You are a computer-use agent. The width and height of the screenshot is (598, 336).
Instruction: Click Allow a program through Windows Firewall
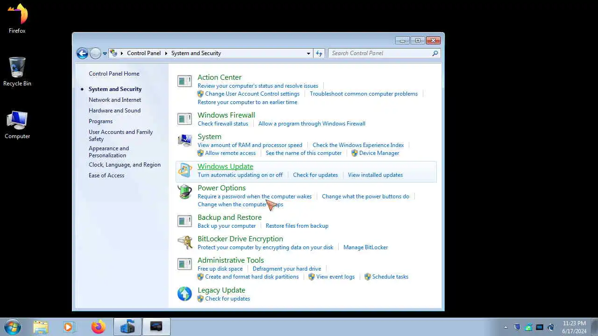[x=312, y=124]
